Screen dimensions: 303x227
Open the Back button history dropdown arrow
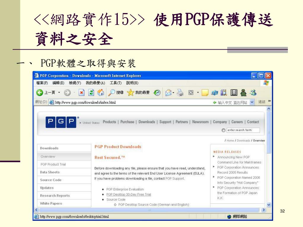click(59, 93)
